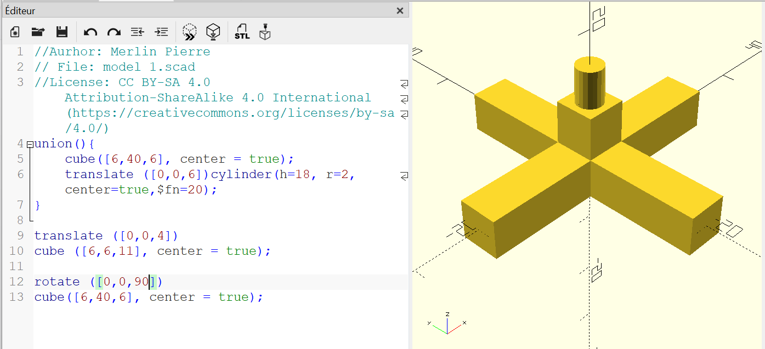Viewport: 765px width, 349px height.
Task: Close the Éditeur panel
Action: 400,10
